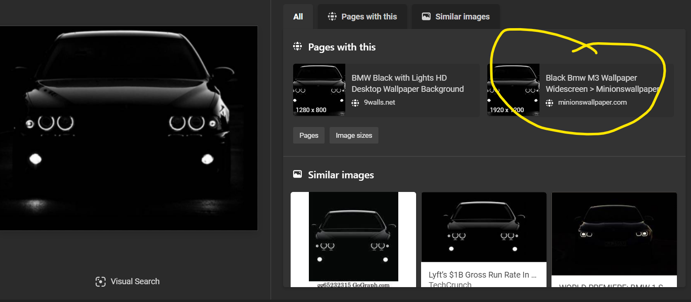Click globe icon next to minionswallpaper.com
This screenshot has height=302, width=691.
click(x=549, y=103)
